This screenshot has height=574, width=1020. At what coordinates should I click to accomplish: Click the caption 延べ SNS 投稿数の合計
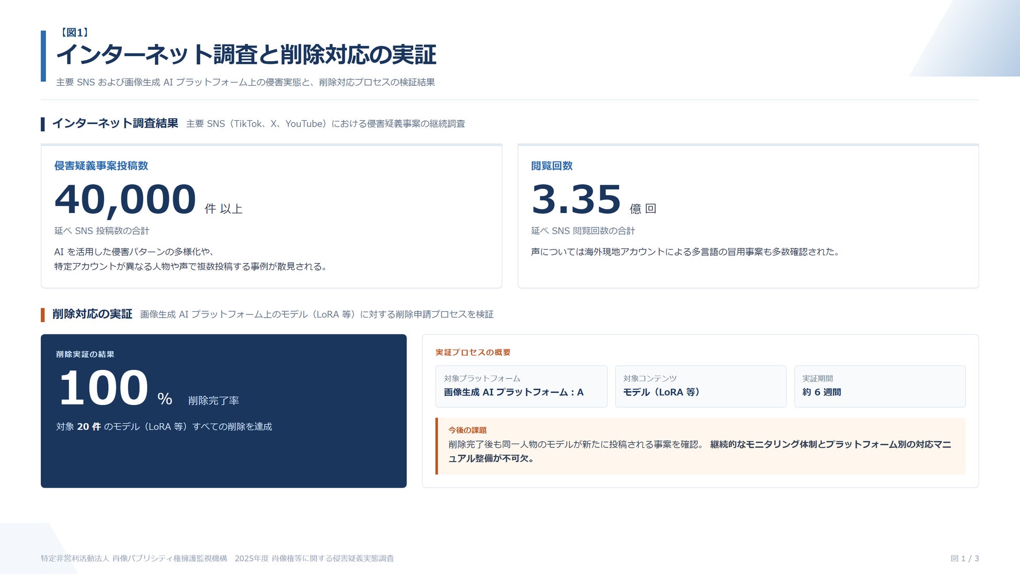(x=101, y=231)
